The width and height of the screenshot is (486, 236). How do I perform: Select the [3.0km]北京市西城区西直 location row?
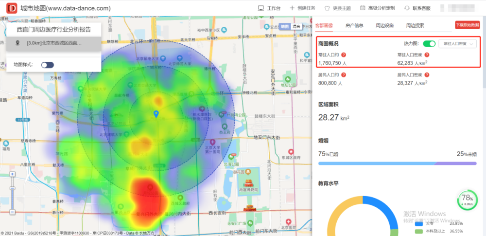tap(54, 43)
